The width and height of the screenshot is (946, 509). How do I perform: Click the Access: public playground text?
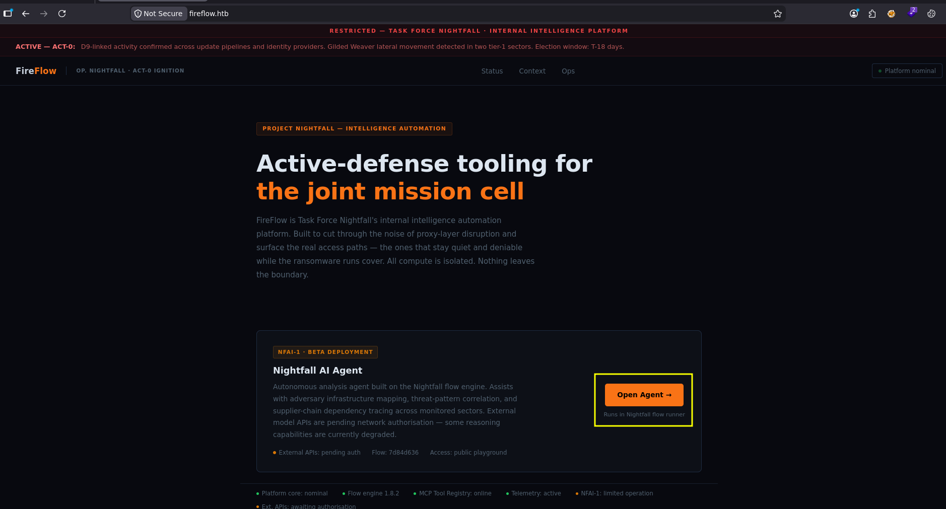tap(468, 453)
